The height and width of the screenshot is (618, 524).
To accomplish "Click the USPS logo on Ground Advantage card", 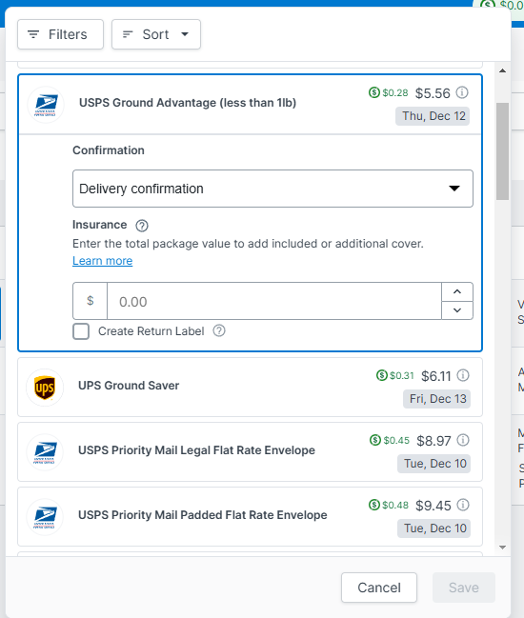I will click(x=46, y=105).
